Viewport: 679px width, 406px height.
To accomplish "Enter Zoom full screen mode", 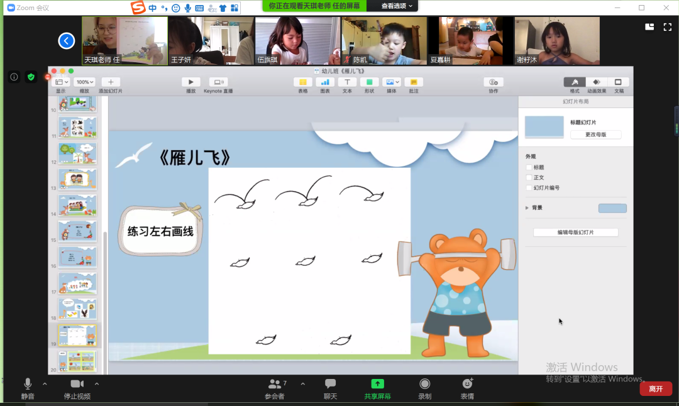I will point(668,27).
